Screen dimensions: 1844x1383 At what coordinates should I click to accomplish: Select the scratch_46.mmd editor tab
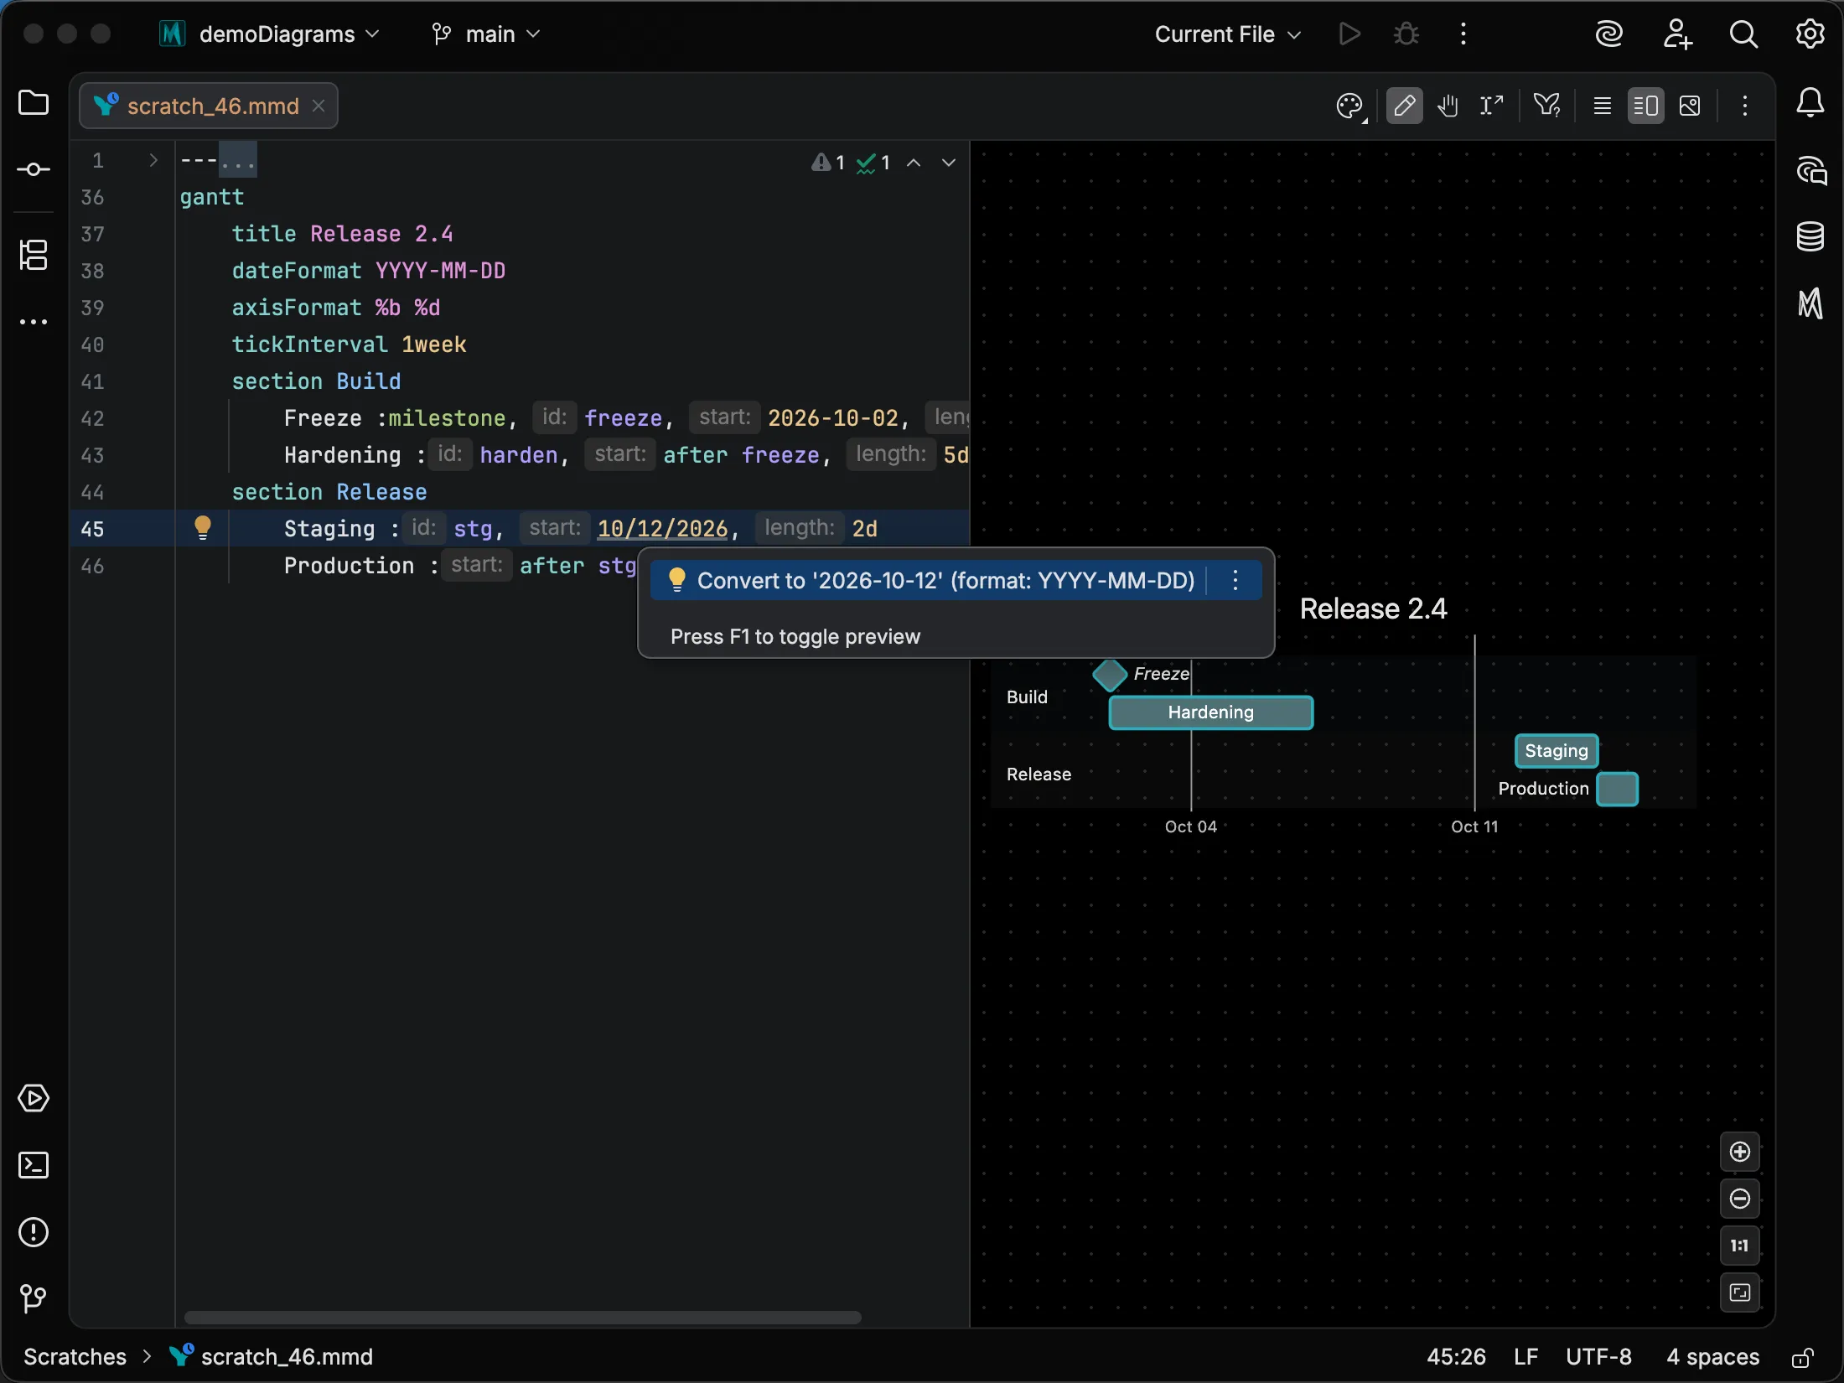tap(210, 106)
